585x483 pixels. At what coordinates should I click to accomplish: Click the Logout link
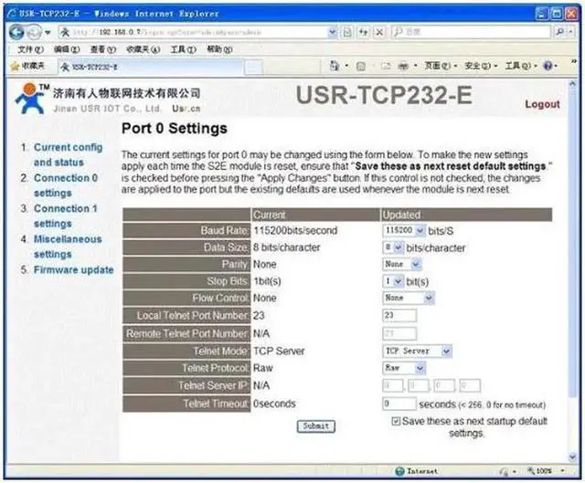click(x=542, y=104)
